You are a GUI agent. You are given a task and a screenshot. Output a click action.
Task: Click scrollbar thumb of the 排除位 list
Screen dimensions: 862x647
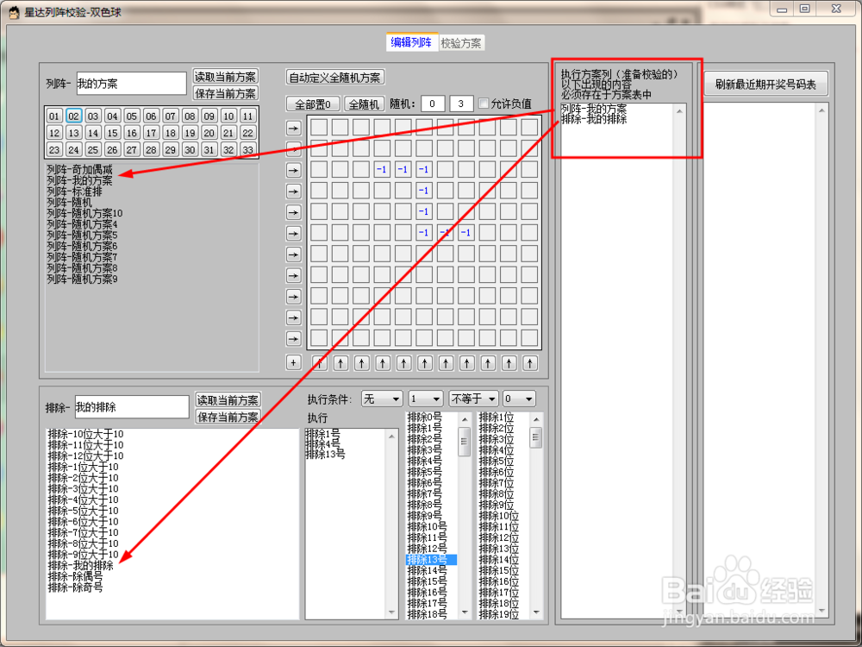pyautogui.click(x=536, y=438)
